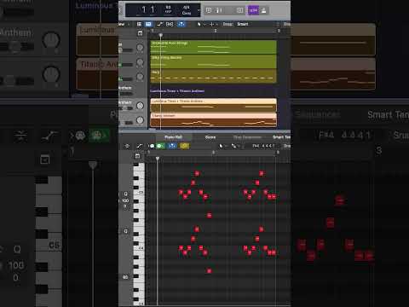Image resolution: width=409 pixels, height=307 pixels.
Task: Click the first control bar icon right of LCD
Action: click(209, 10)
